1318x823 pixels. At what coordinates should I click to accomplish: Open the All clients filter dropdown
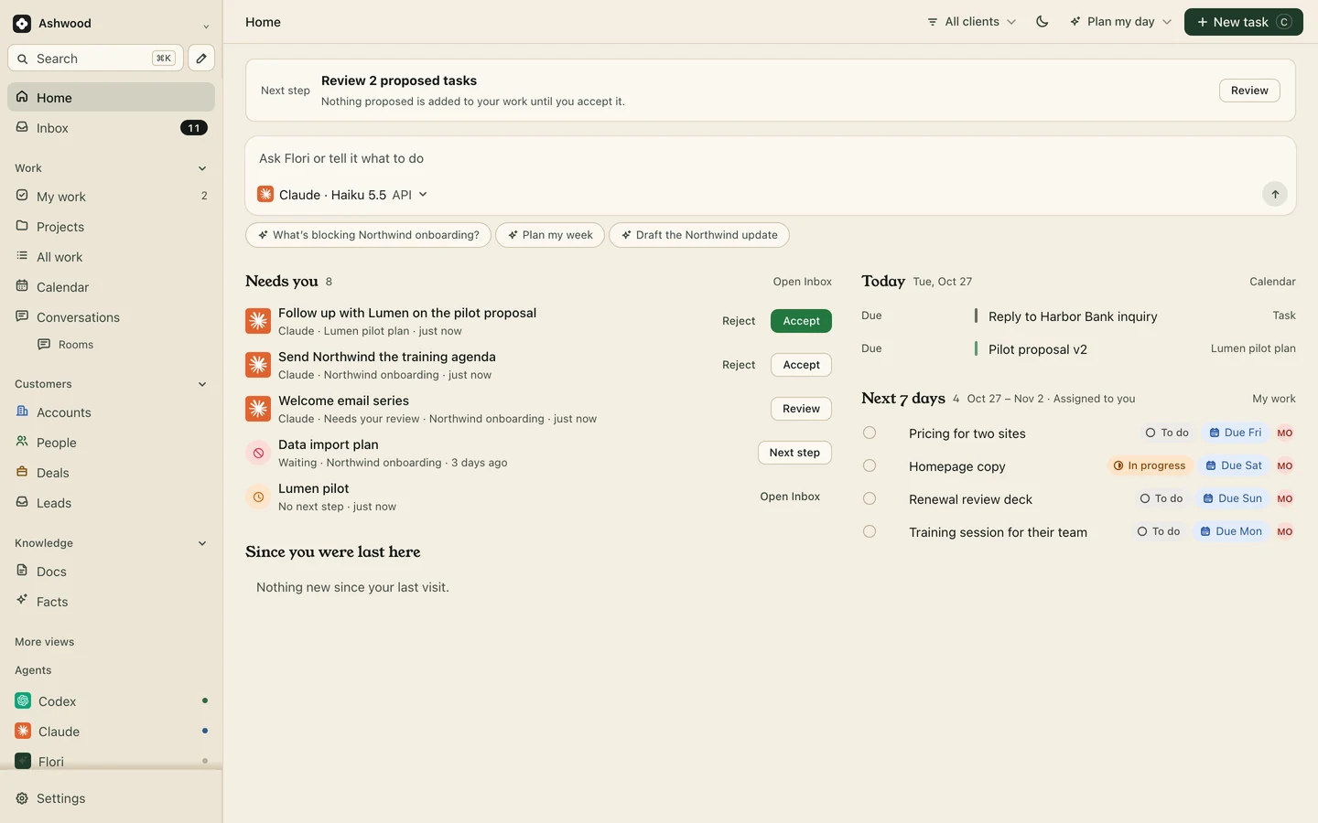[971, 22]
